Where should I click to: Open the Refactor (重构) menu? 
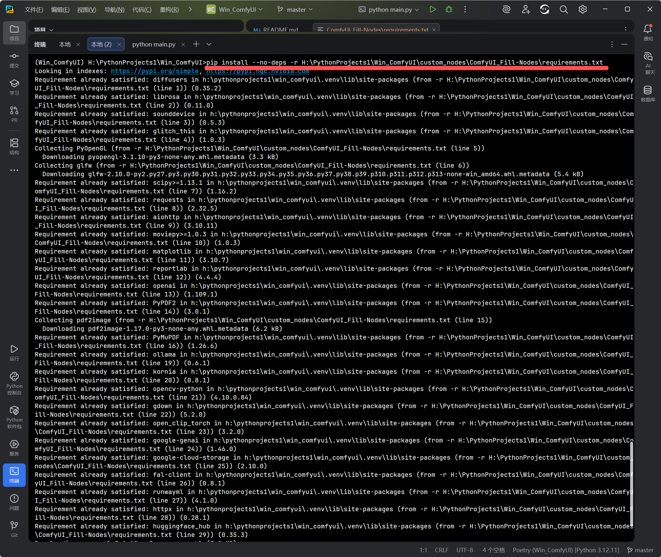169,10
